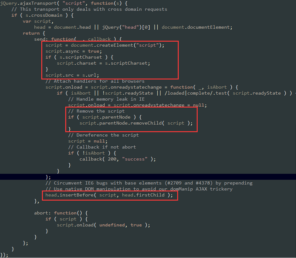Click the highlighted current line with closing brace
The width and height of the screenshot is (296, 258).
148,177
